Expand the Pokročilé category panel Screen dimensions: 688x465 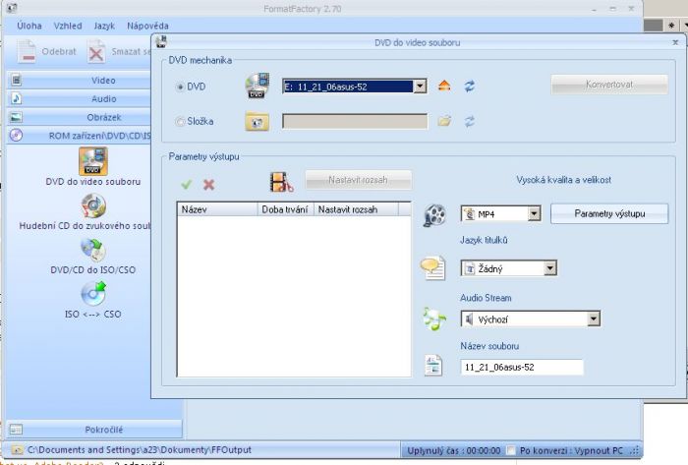coord(94,430)
